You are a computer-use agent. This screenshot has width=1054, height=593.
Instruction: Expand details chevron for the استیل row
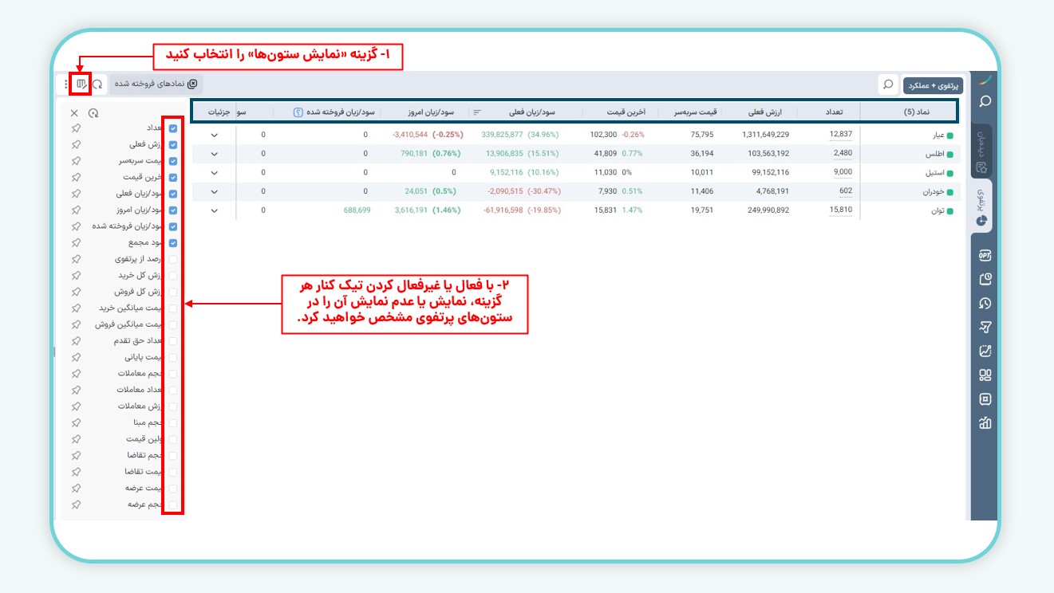coord(214,172)
